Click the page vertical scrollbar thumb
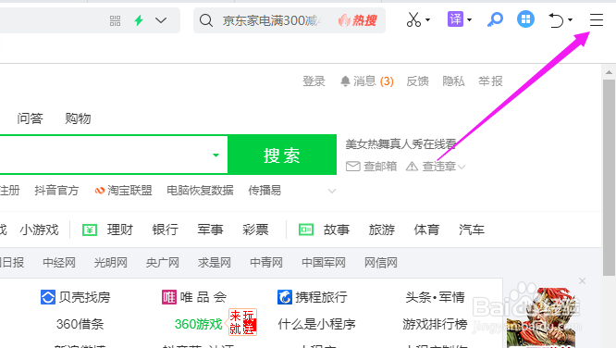The height and width of the screenshot is (348, 616). tap(609, 178)
